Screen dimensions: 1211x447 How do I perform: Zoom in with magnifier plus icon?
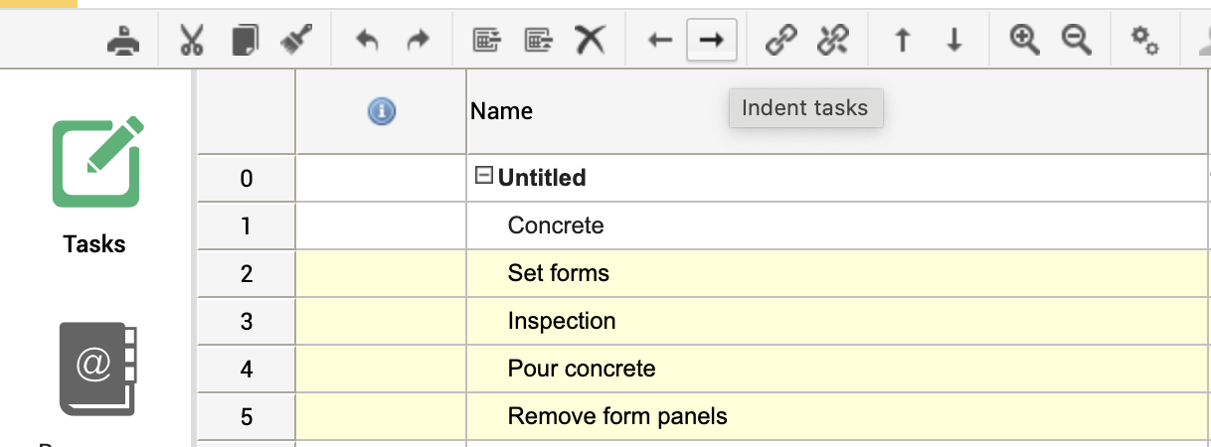[1024, 40]
